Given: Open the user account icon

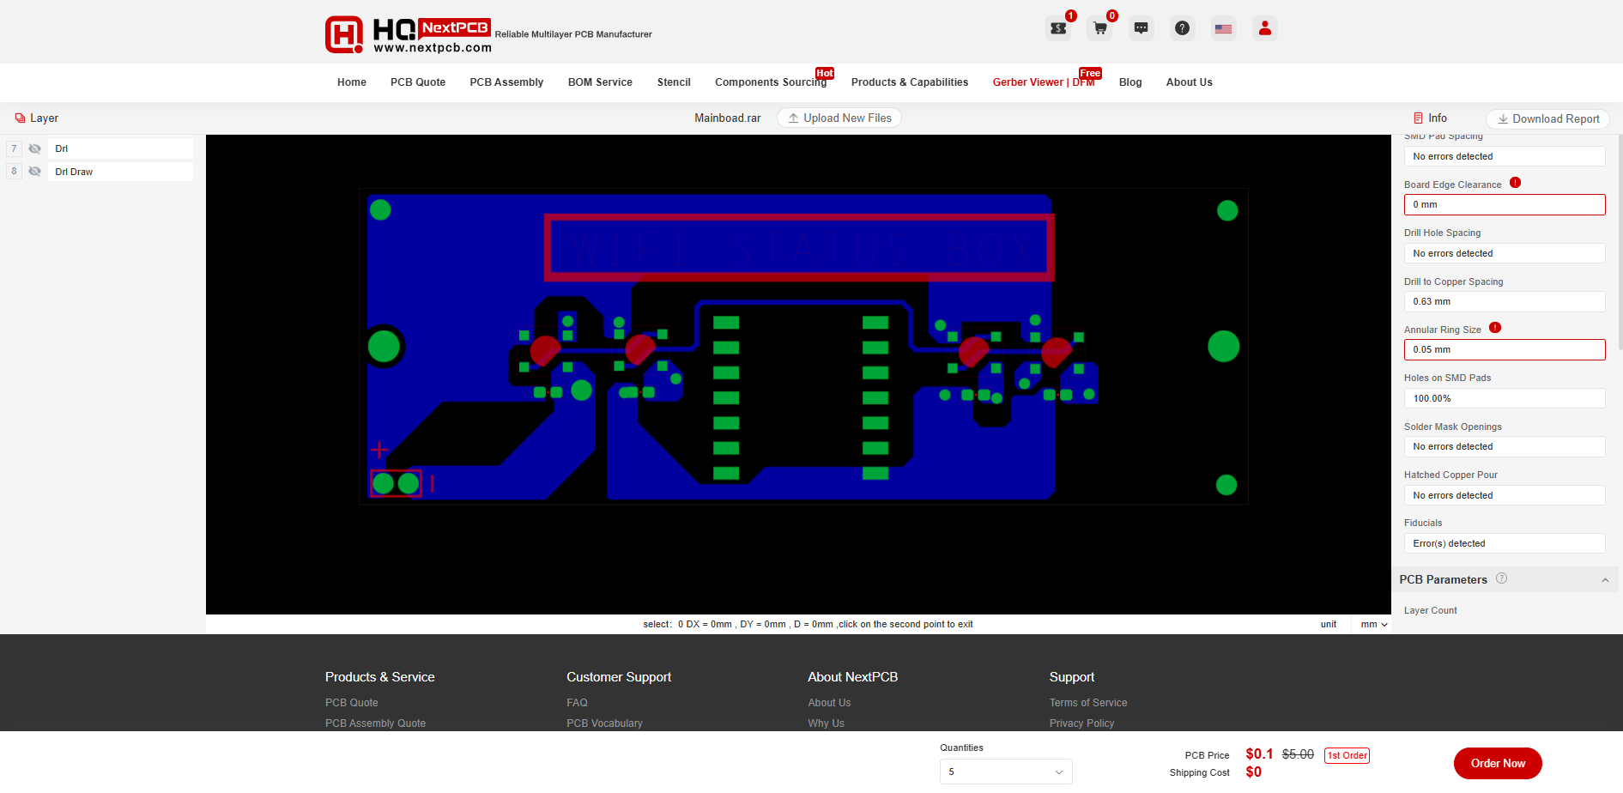Looking at the screenshot, I should tap(1264, 28).
